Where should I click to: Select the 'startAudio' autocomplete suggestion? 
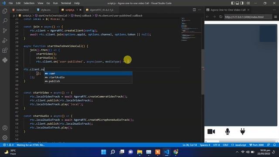click(x=88, y=77)
